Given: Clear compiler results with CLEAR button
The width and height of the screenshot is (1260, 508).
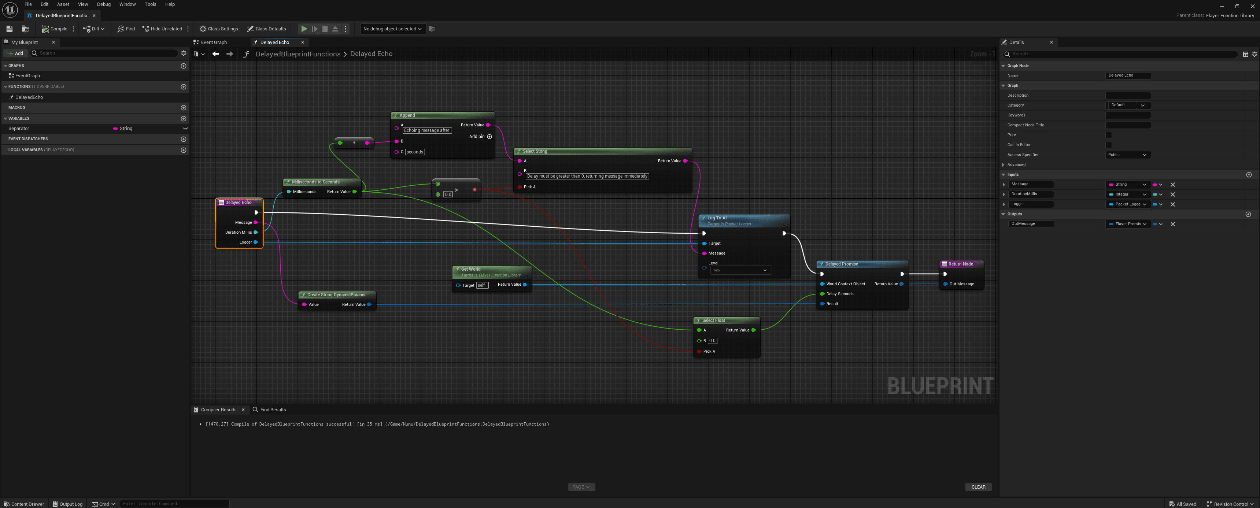Looking at the screenshot, I should point(978,487).
